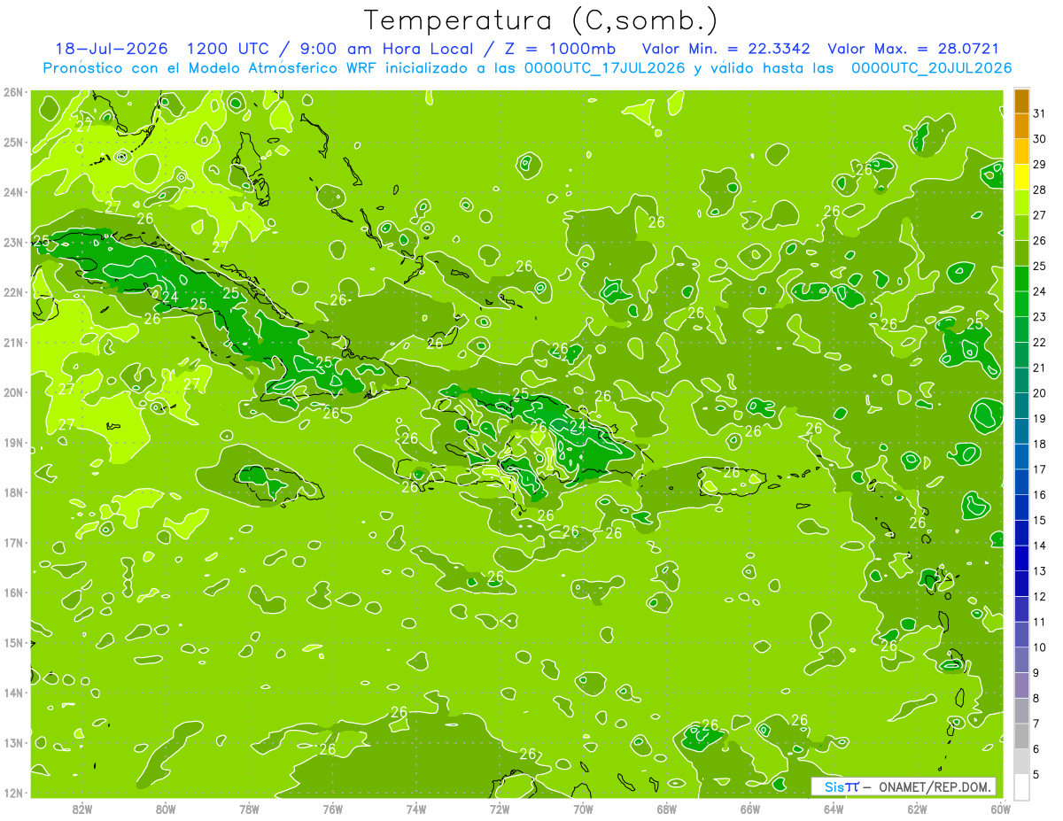This screenshot has width=1063, height=821.
Task: Click the longitude axis label "80W"
Action: click(x=166, y=808)
